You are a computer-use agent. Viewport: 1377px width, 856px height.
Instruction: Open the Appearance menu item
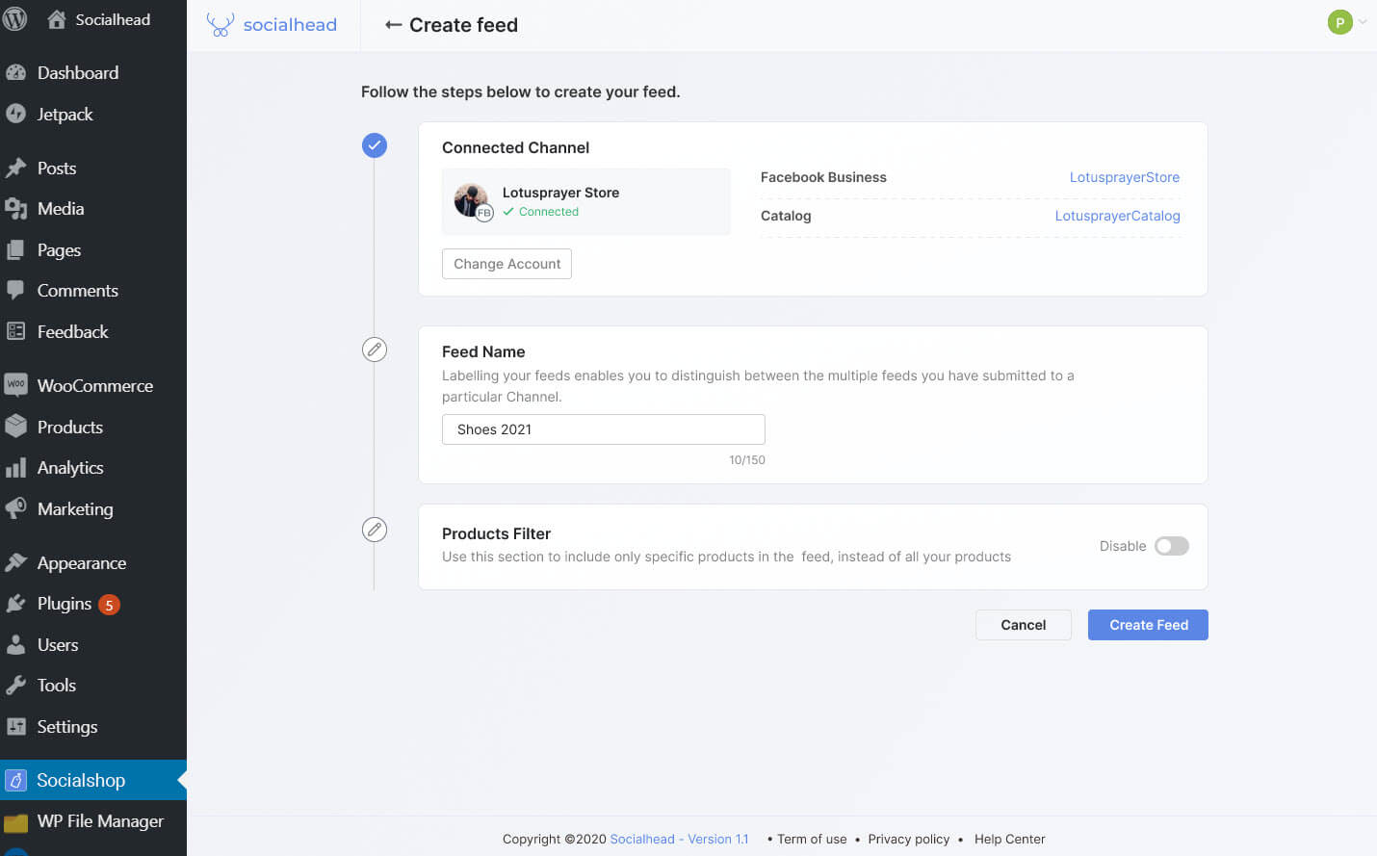pyautogui.click(x=93, y=562)
